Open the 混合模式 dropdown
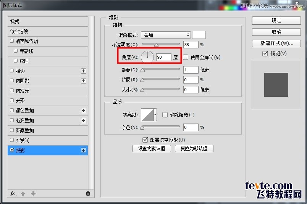The image size is (307, 204). click(166, 35)
